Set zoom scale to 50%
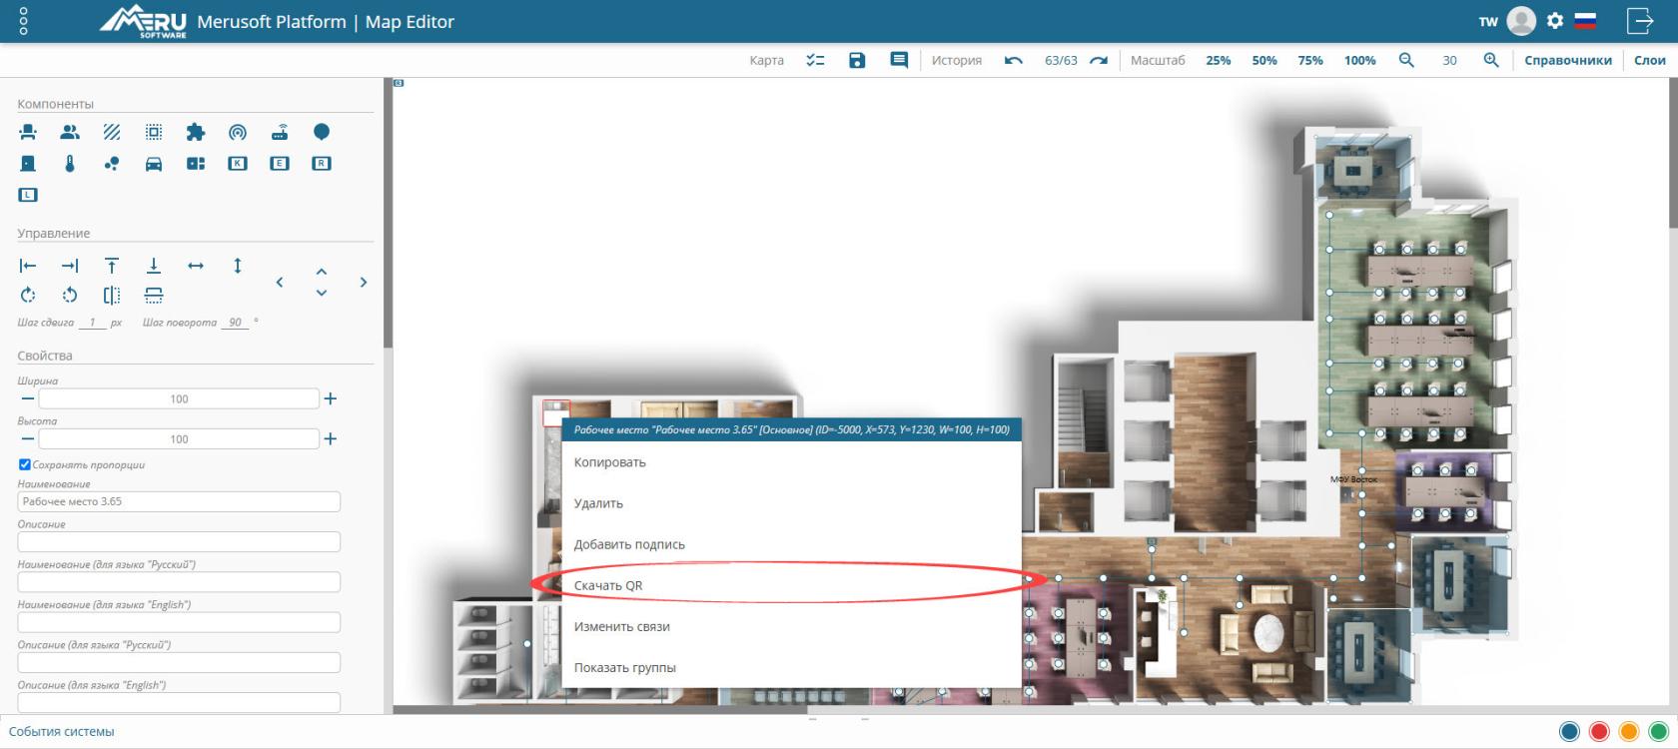Viewport: 1678px width, 749px height. tap(1264, 60)
